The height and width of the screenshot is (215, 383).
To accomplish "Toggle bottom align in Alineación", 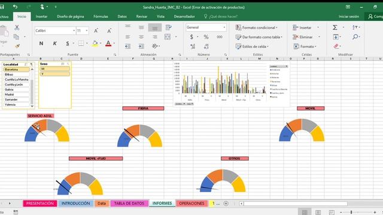I will tap(155, 27).
